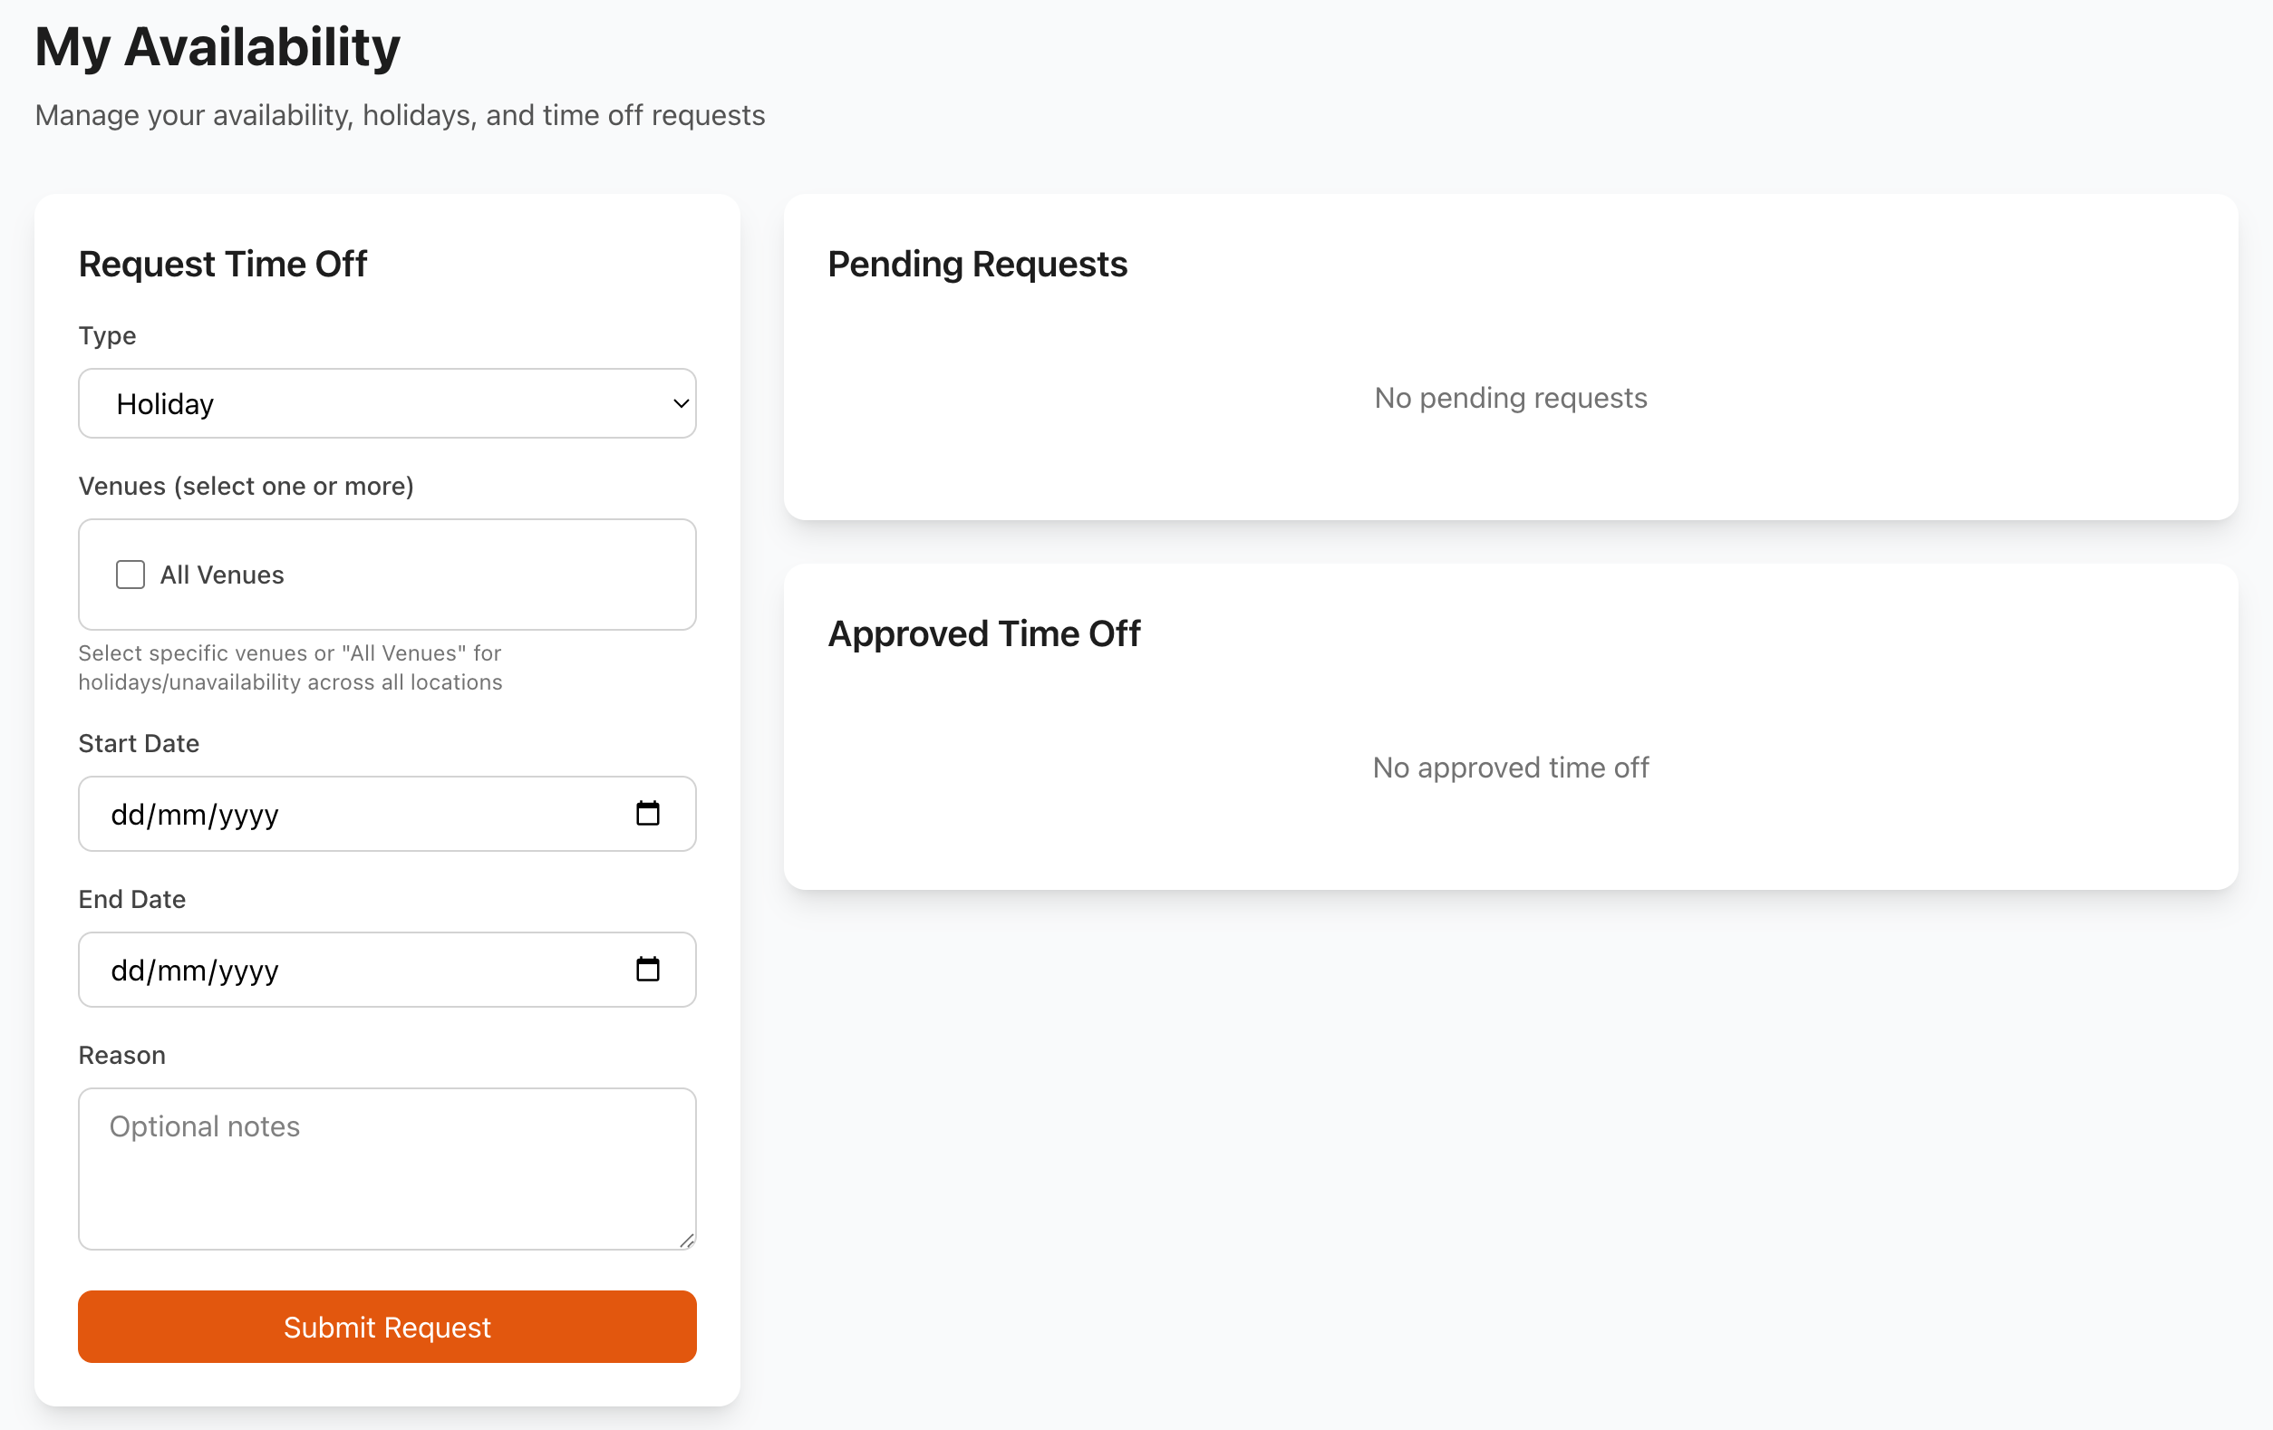Click the Request Time Off heading
Viewport: 2273px width, 1430px height.
(x=223, y=265)
